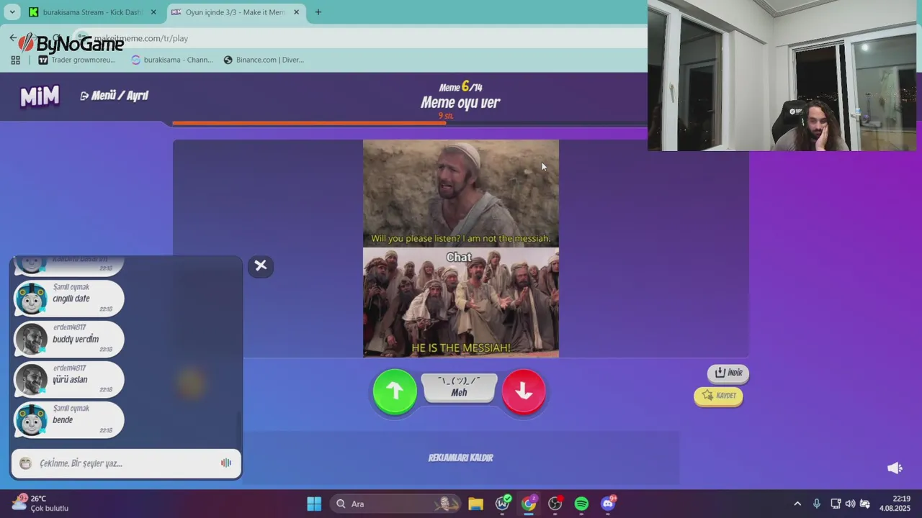Open Discord from the taskbar

click(608, 504)
